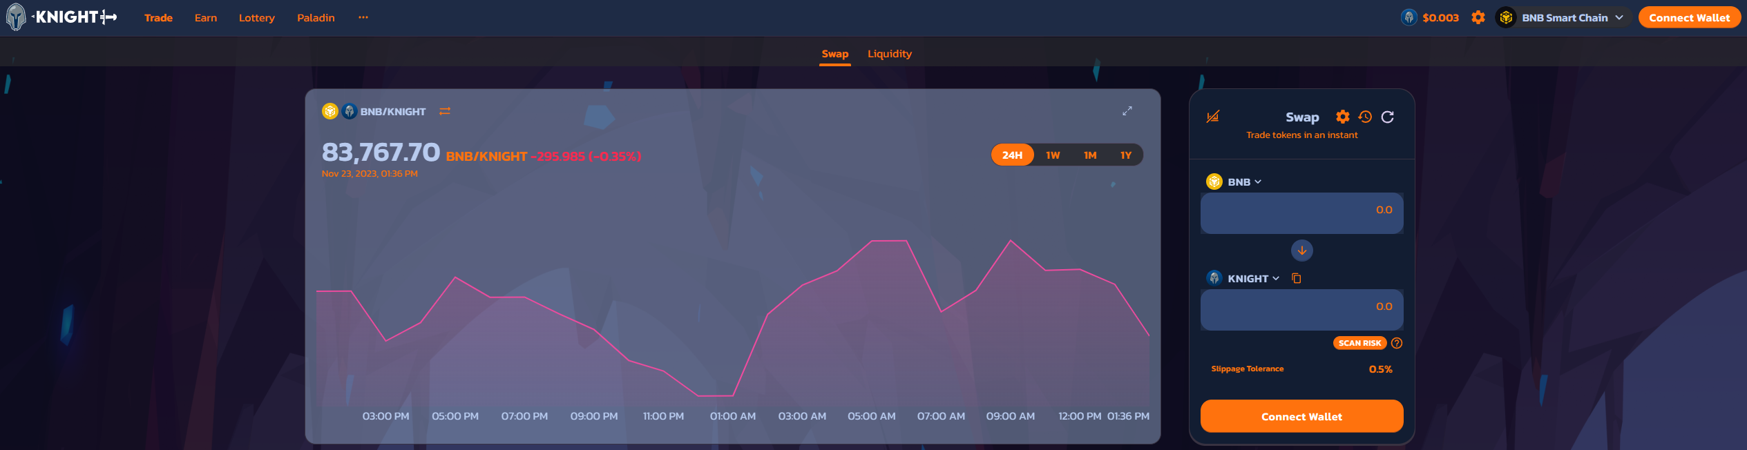This screenshot has width=1747, height=450.
Task: Open the scan risk help icon
Action: click(1397, 343)
